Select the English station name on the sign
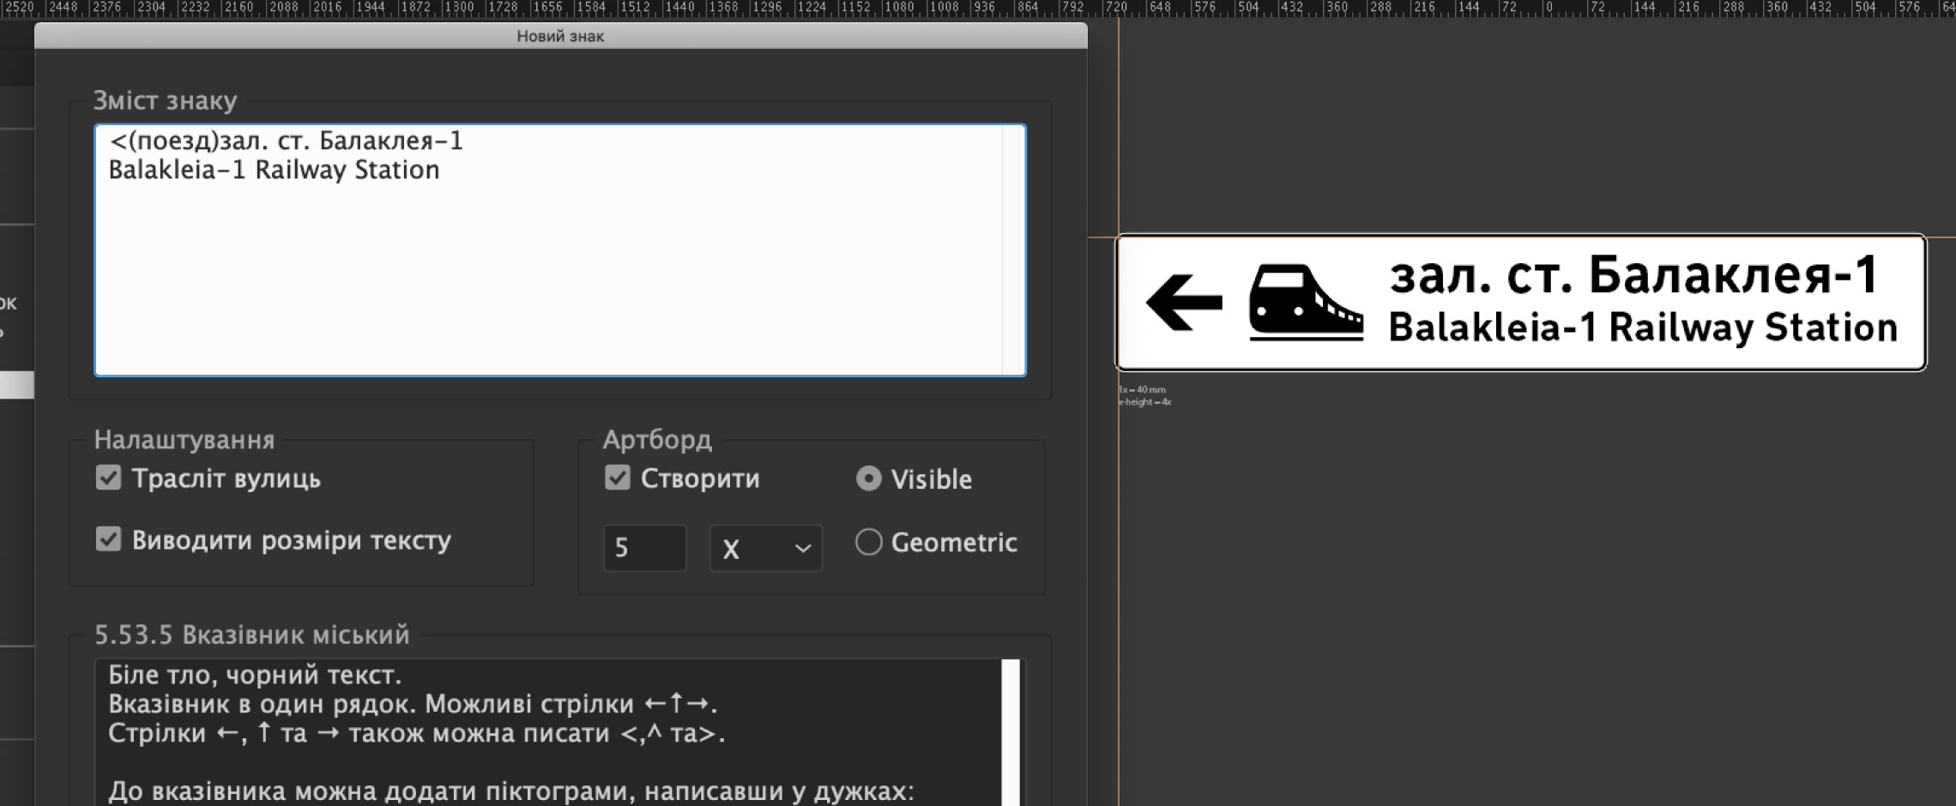 coord(1642,328)
